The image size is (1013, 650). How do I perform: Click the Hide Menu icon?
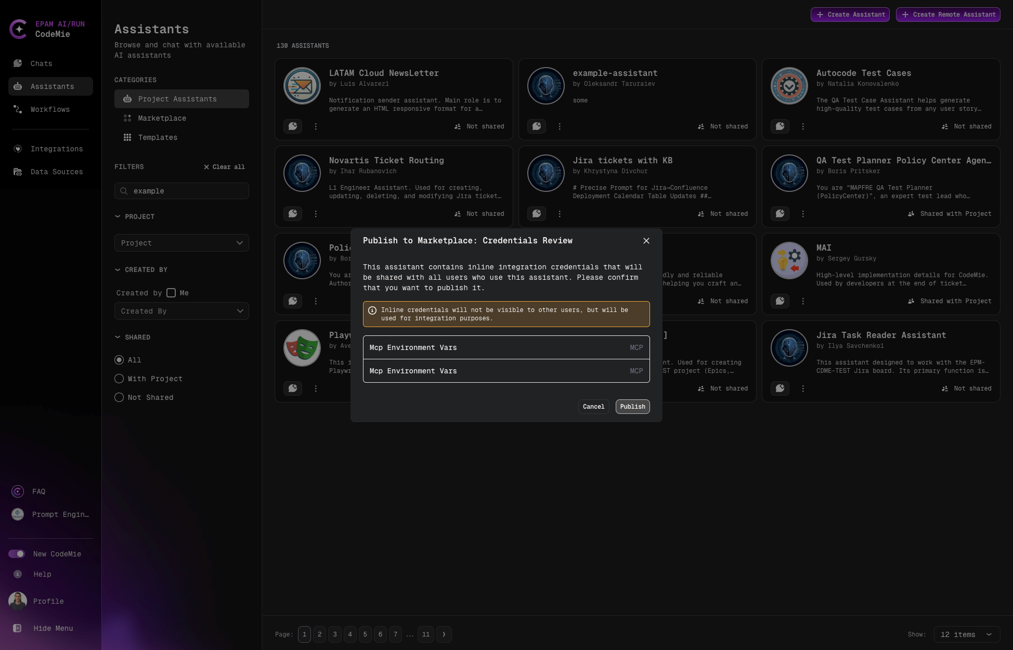17,628
